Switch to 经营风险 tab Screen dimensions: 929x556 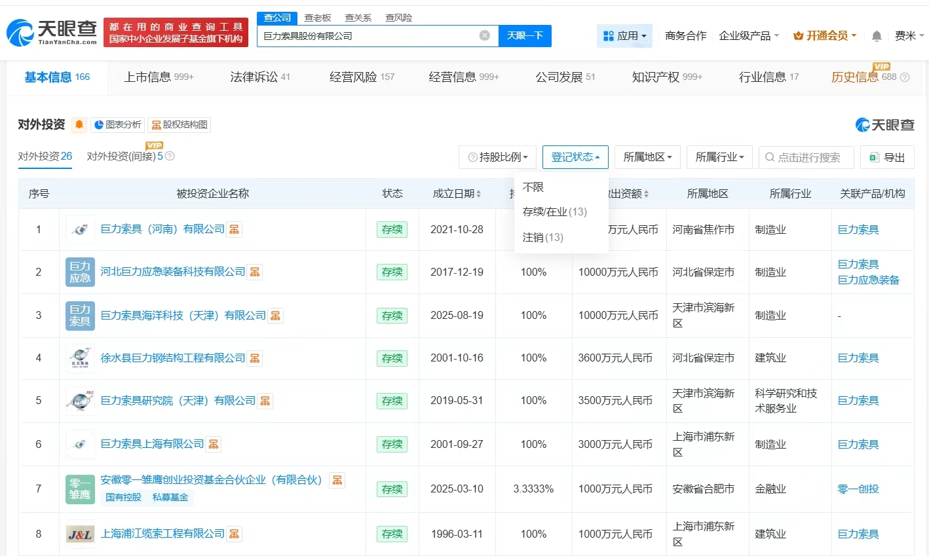(x=362, y=77)
